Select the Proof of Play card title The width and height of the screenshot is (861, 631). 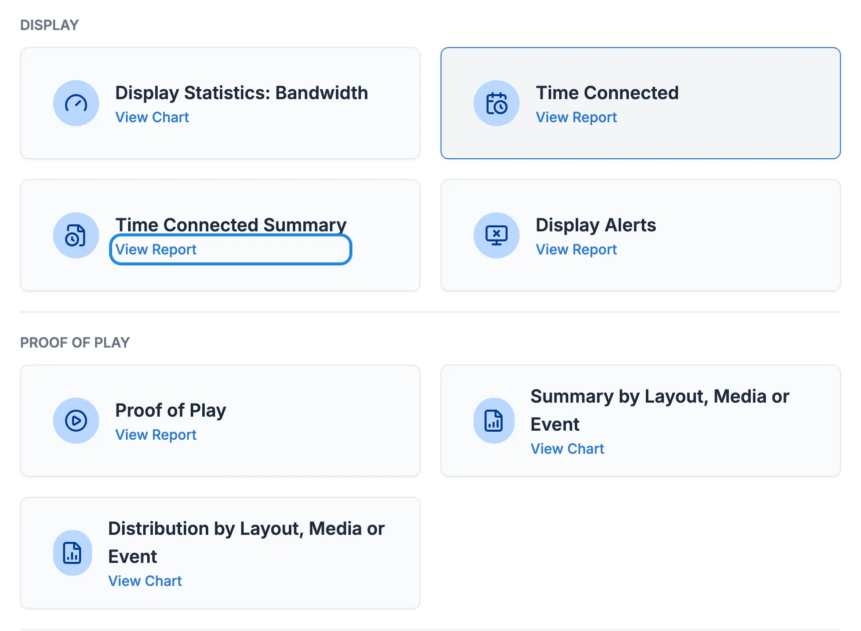click(171, 411)
